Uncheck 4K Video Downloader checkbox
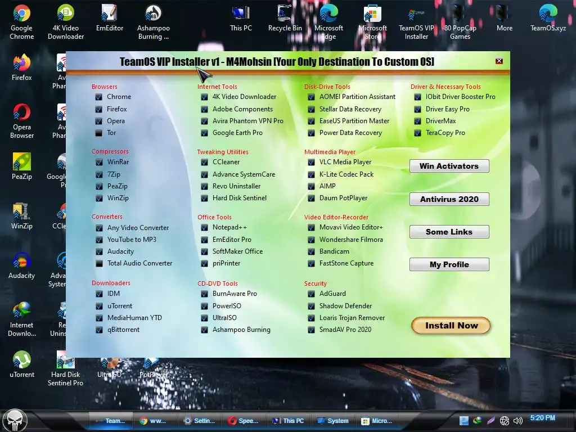 [x=204, y=97]
